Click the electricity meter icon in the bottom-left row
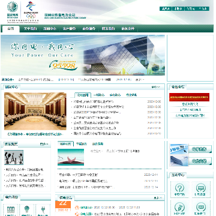216x216 pixels. 10,210
